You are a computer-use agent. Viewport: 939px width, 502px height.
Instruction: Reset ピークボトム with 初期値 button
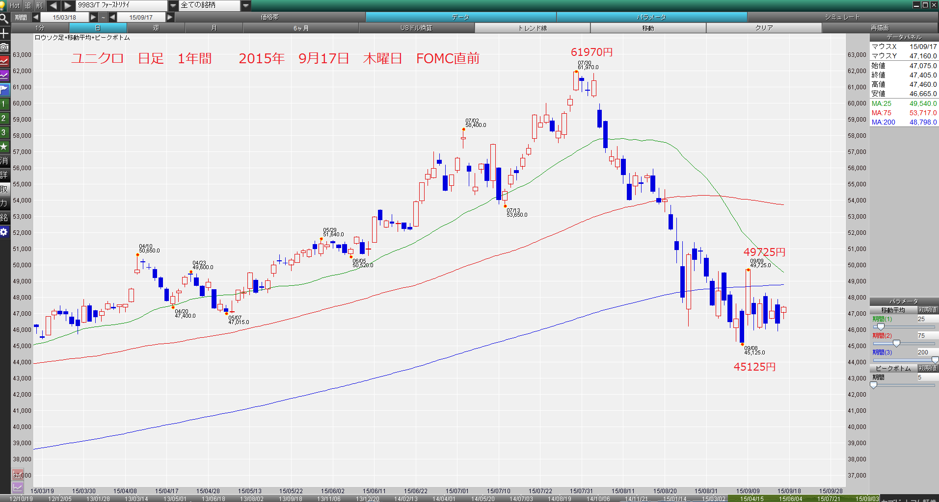click(x=928, y=368)
